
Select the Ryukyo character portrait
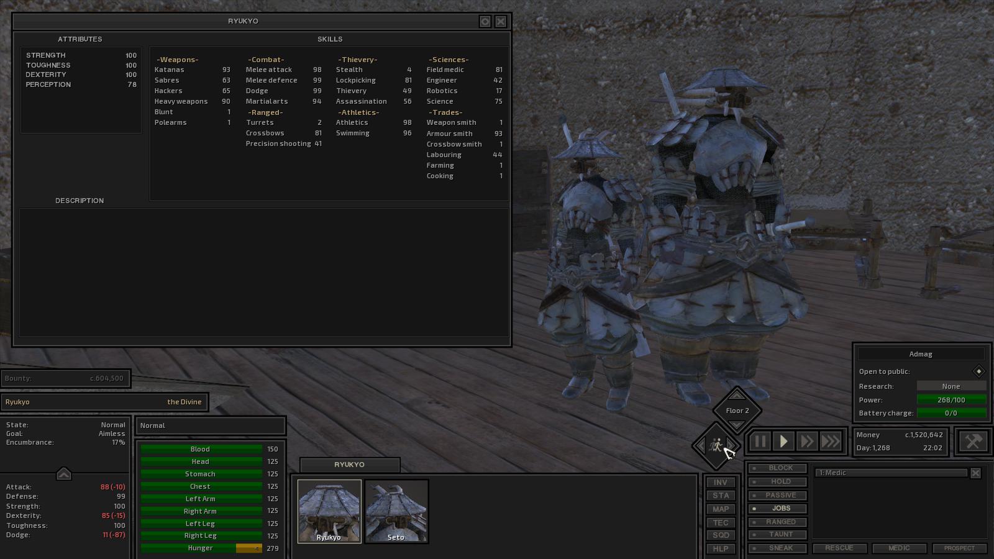tap(329, 511)
